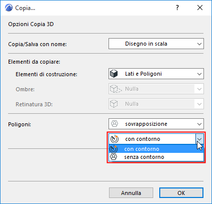Click the help question mark button
The width and height of the screenshot is (212, 204).
tap(177, 8)
